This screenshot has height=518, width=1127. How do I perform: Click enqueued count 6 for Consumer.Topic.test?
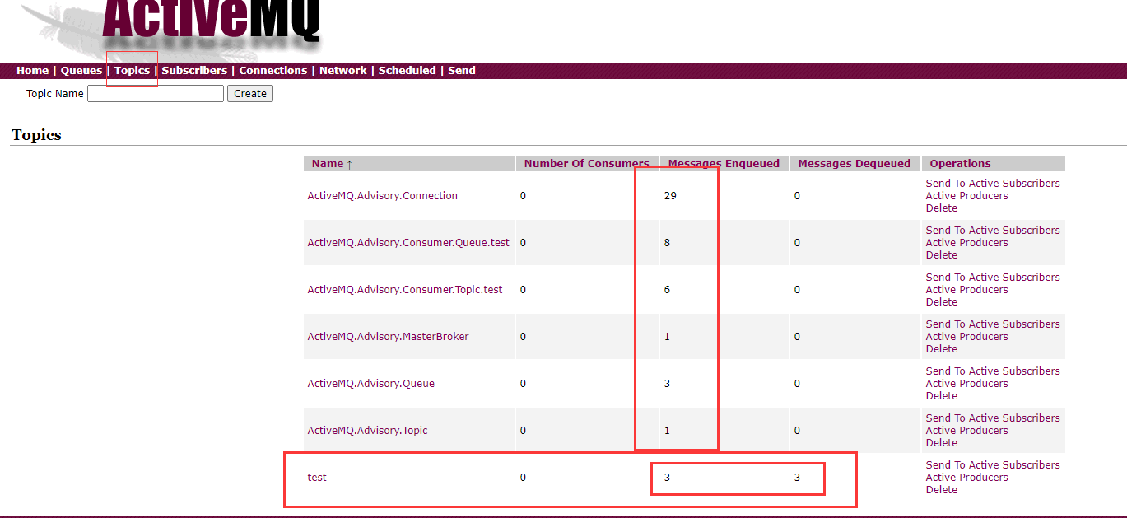[x=667, y=290]
